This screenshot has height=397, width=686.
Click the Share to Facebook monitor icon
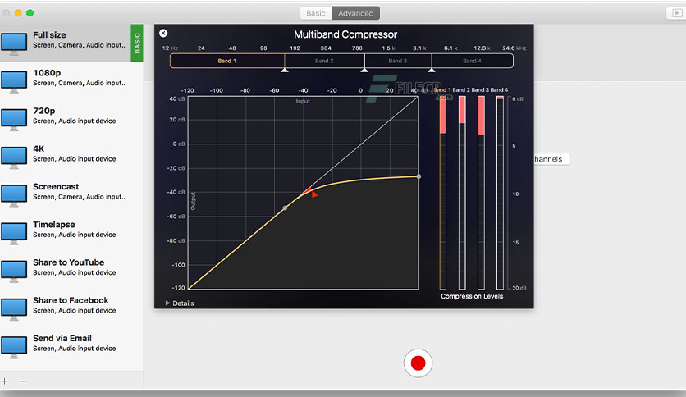coord(14,310)
